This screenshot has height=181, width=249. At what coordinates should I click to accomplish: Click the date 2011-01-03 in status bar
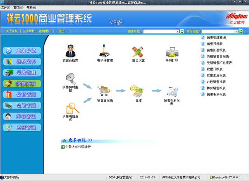coord(147,177)
